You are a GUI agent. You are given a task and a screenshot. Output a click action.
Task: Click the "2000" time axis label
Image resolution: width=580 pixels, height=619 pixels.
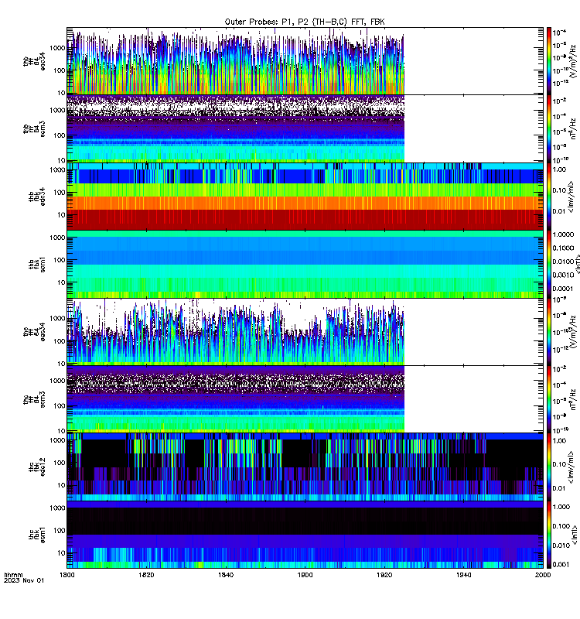point(544,575)
